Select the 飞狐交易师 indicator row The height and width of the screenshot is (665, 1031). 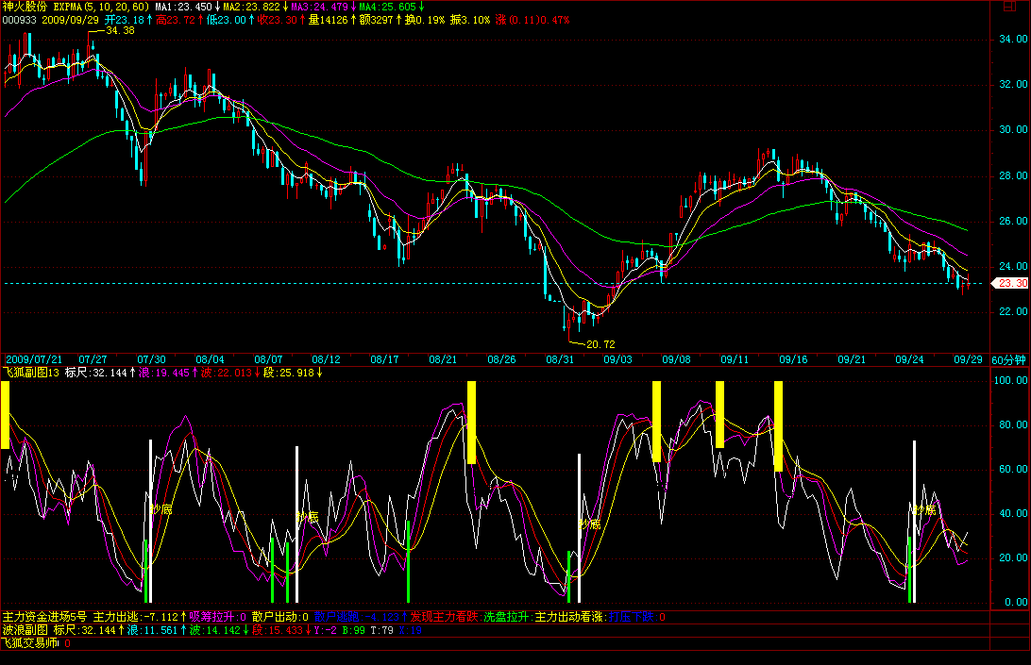click(28, 643)
